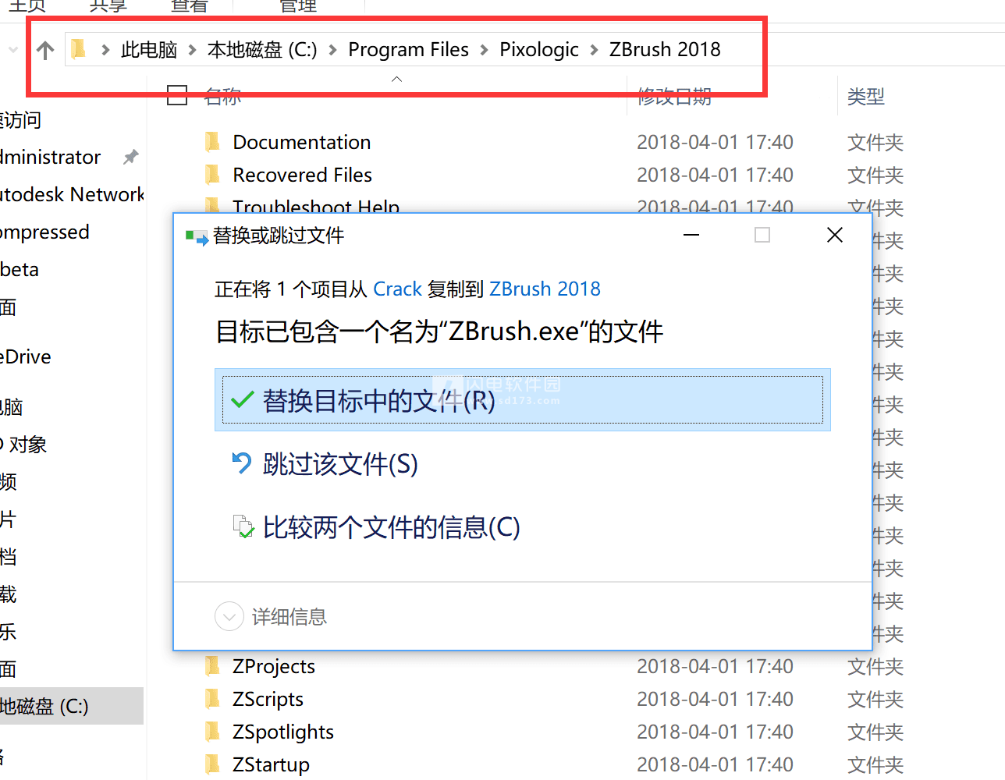1005x780 pixels.
Task: Click 本地磁盘 (C:) breadcrumb
Action: click(262, 50)
